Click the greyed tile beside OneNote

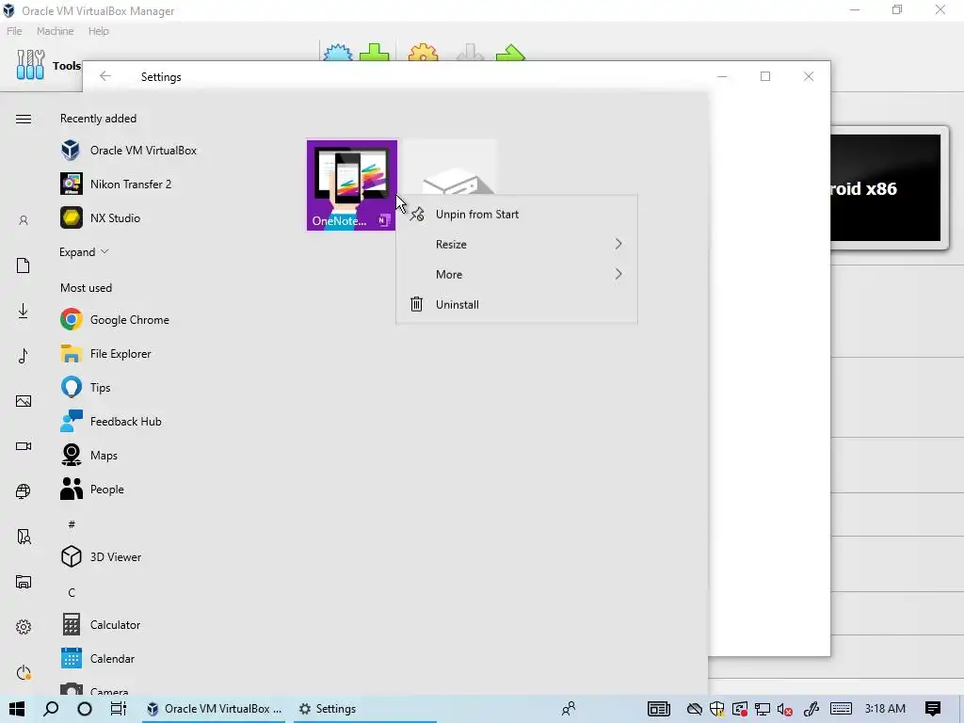[451, 168]
